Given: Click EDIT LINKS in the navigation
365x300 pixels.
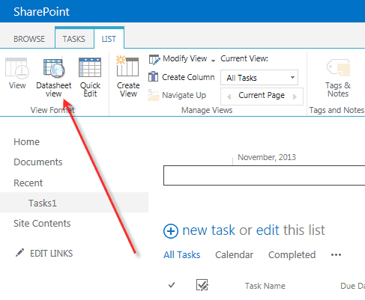Looking at the screenshot, I should click(x=51, y=254).
